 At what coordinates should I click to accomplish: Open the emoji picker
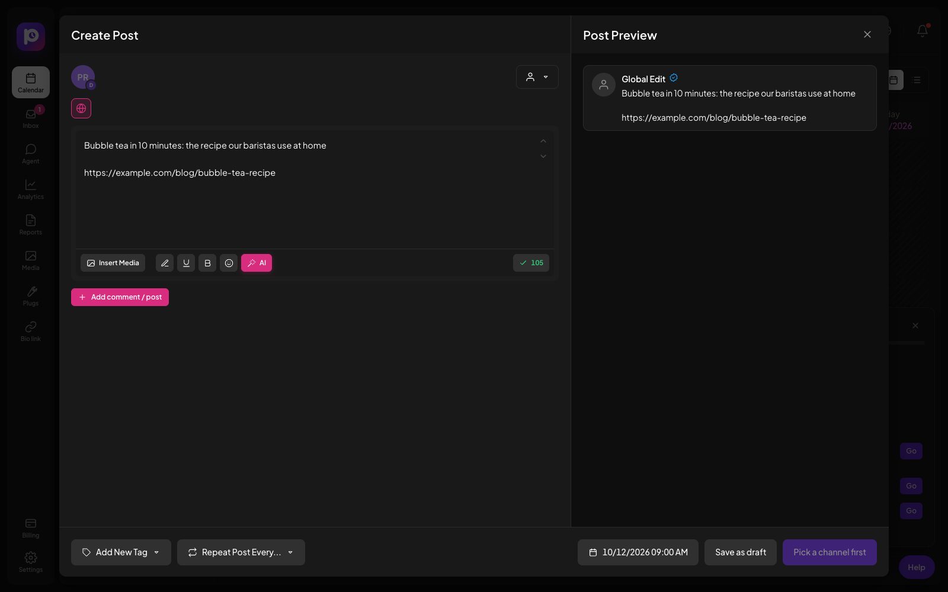tap(229, 263)
